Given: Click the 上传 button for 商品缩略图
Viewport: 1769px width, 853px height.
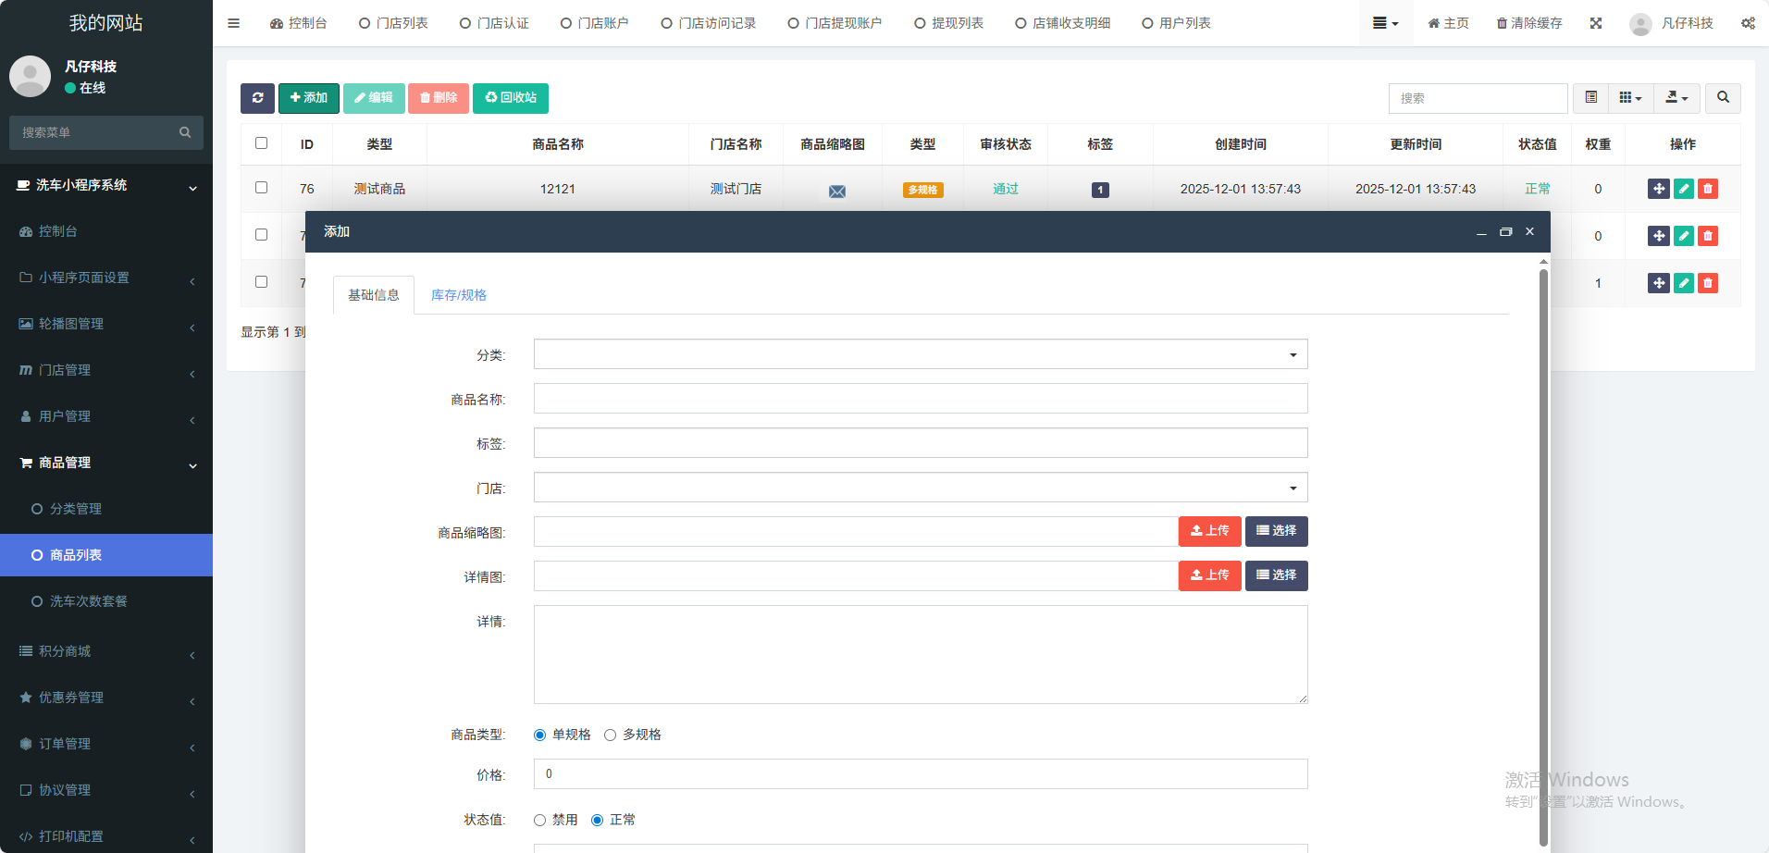Looking at the screenshot, I should (x=1209, y=531).
